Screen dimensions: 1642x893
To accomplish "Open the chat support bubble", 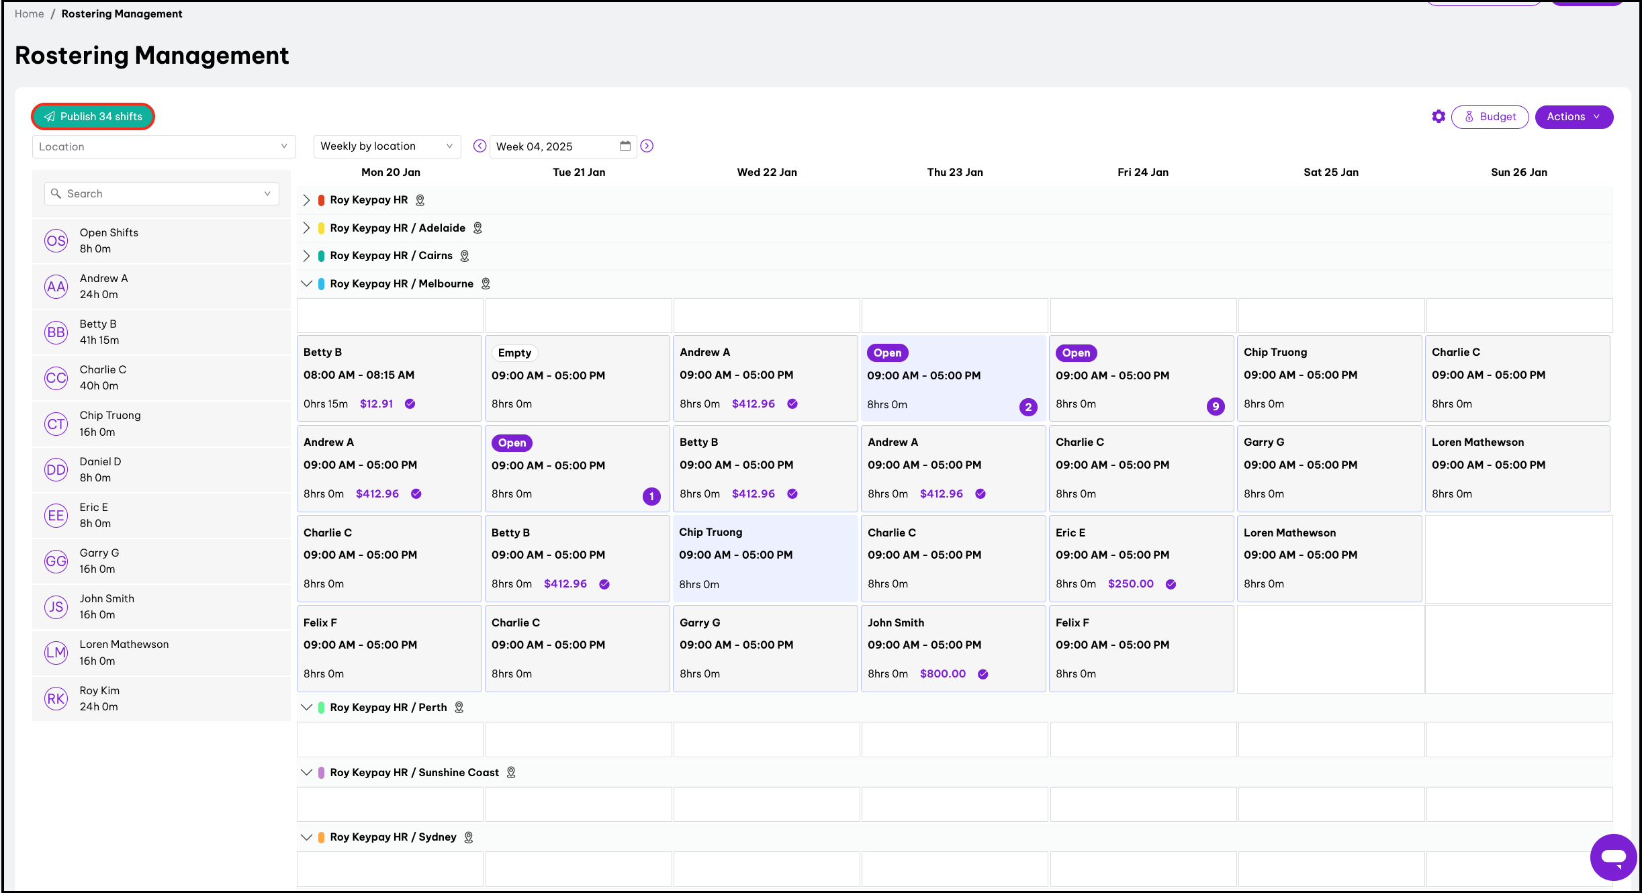I will click(1612, 857).
